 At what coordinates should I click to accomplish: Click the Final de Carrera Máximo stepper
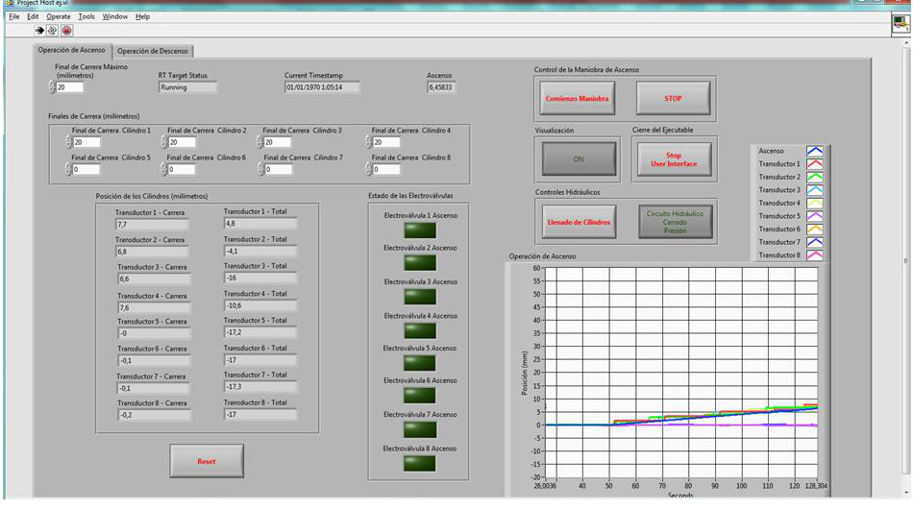point(52,87)
